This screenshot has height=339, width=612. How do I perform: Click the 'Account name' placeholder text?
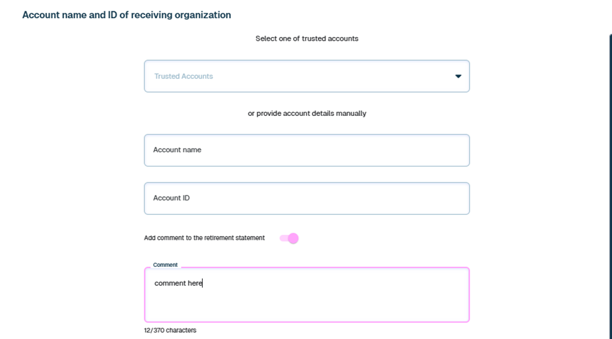pos(177,150)
